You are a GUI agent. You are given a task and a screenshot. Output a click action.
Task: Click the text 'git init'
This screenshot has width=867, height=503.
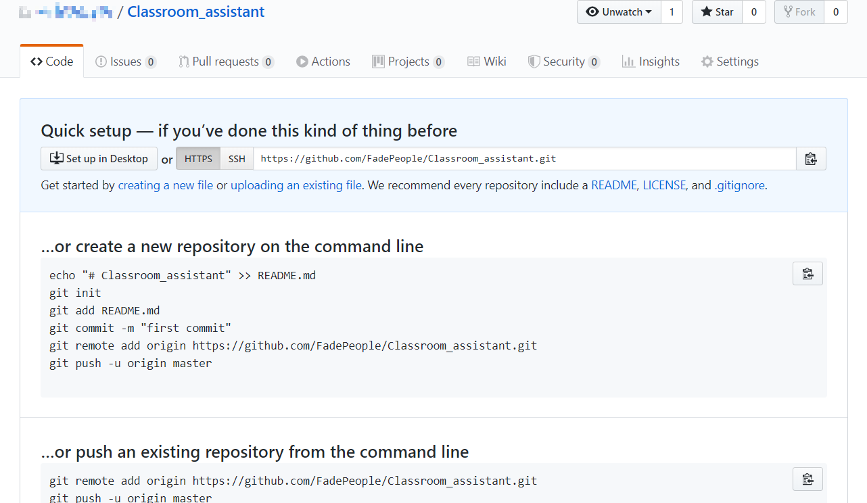point(75,293)
